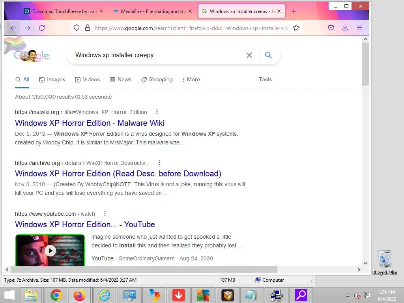Open the Firefox hamburger menu
404x303 pixels.
[359, 28]
